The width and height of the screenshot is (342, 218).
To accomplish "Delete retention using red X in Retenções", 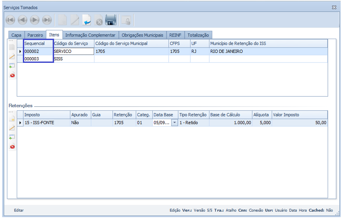I will (x=12, y=146).
